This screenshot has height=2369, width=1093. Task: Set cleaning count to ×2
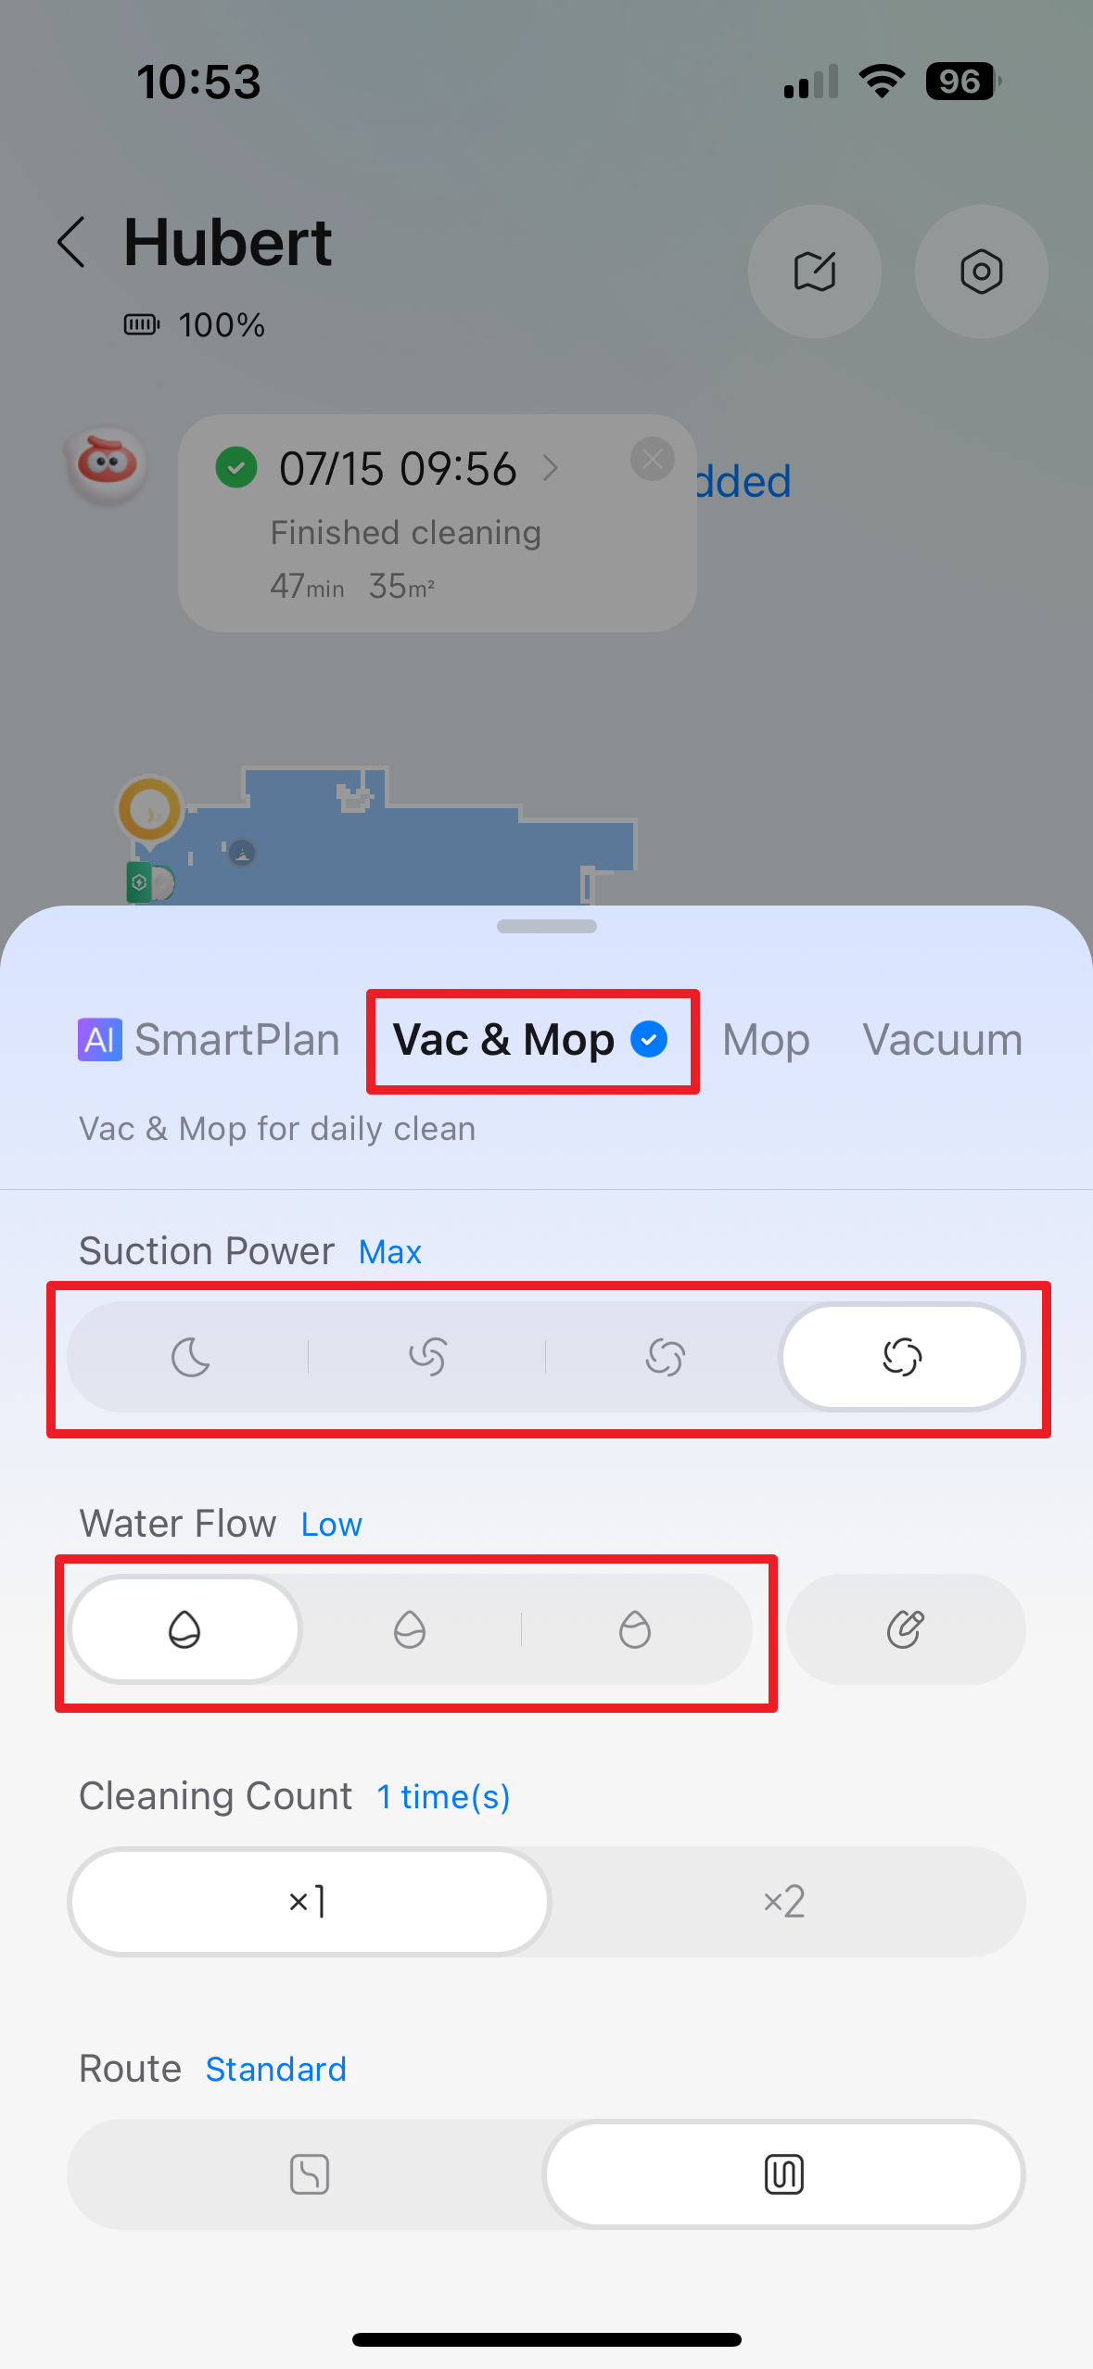click(x=783, y=1902)
